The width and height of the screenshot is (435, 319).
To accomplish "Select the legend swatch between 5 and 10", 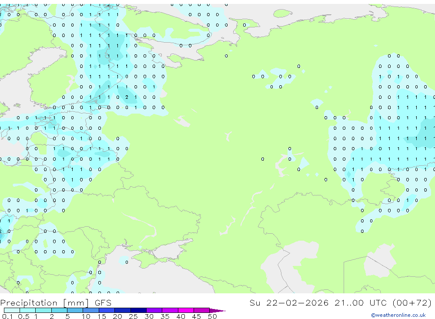I will coord(75,310).
